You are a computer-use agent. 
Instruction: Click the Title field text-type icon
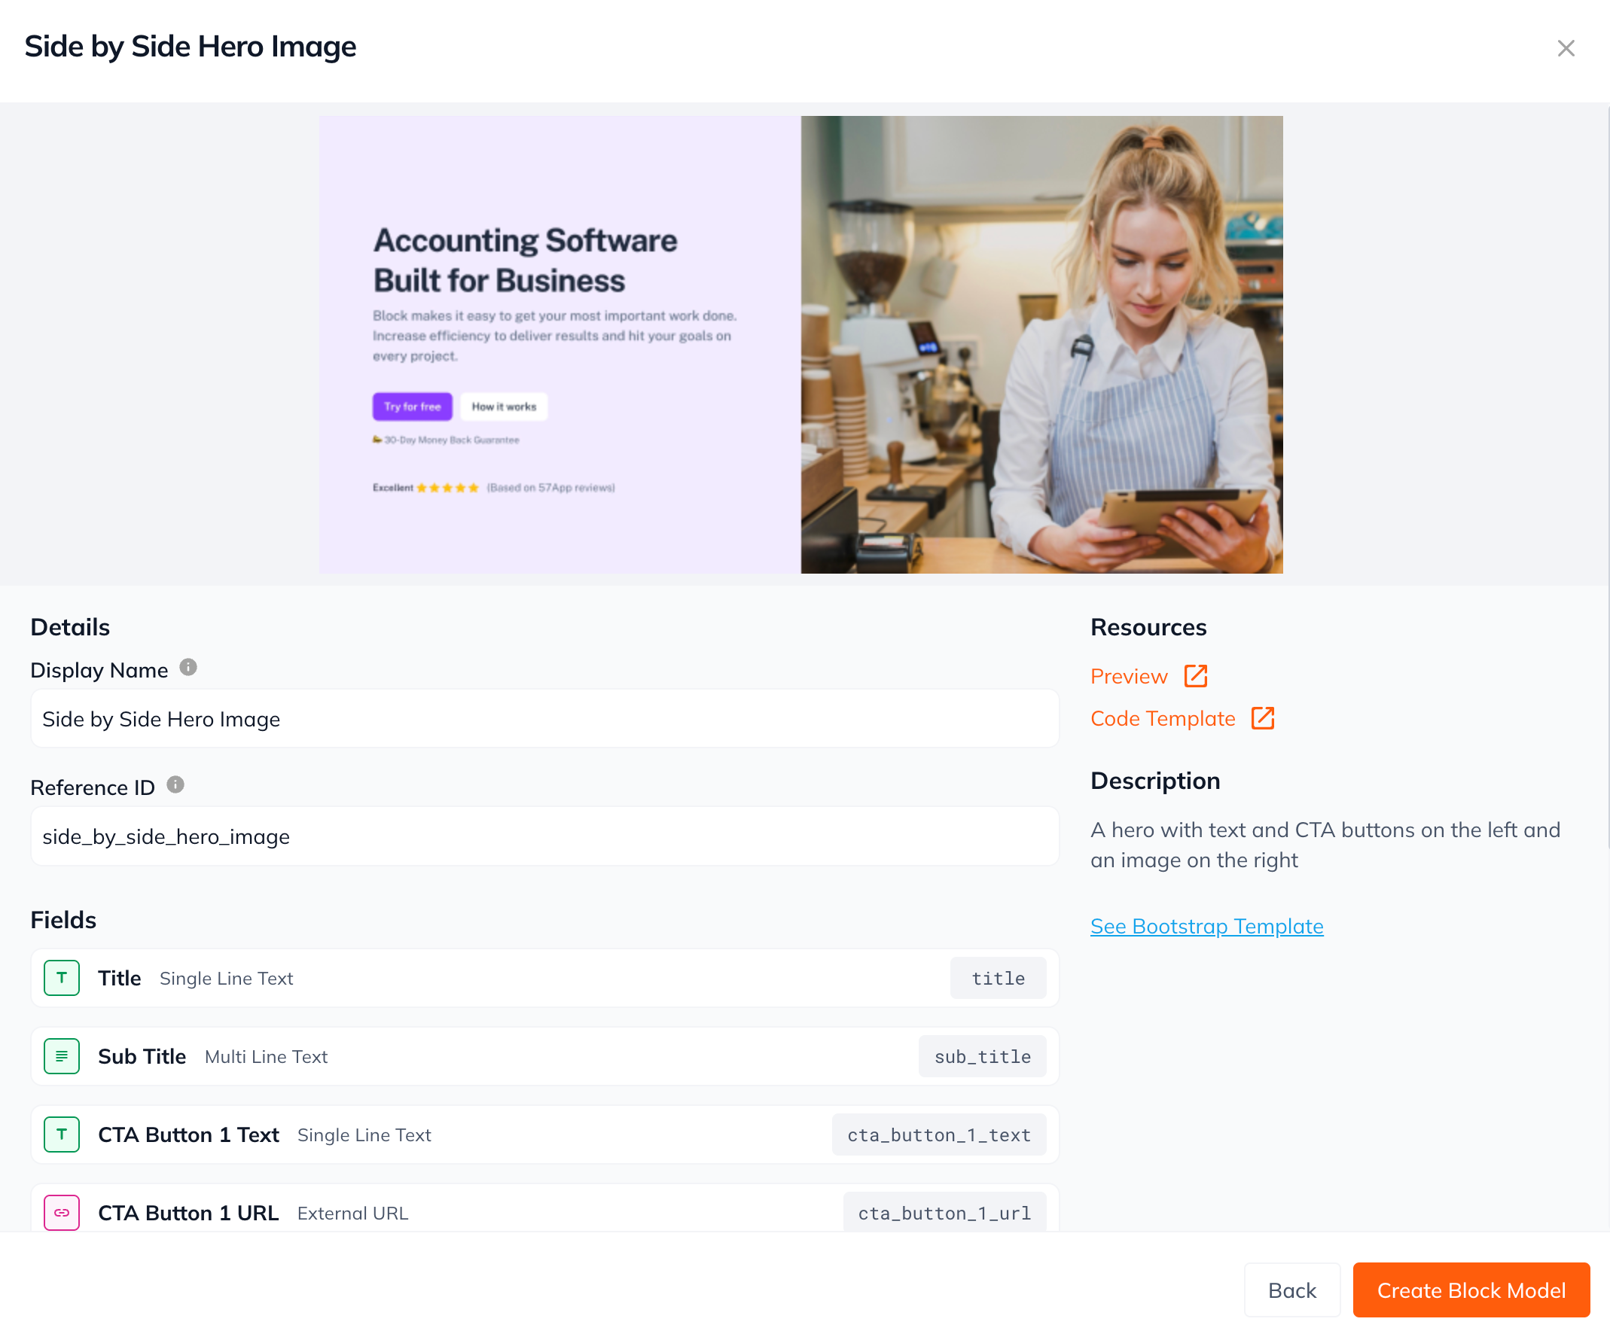(62, 978)
